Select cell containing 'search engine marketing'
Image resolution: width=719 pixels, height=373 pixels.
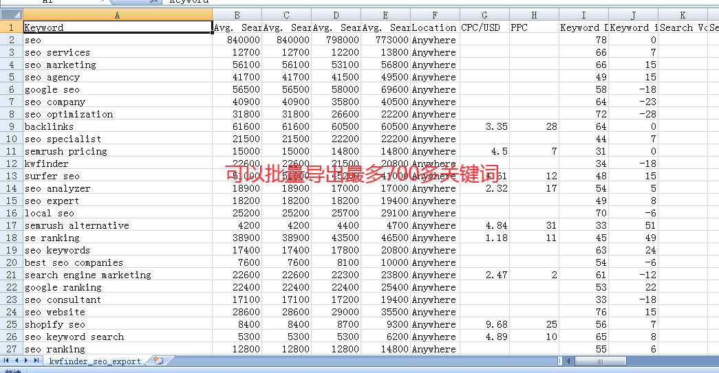point(118,275)
